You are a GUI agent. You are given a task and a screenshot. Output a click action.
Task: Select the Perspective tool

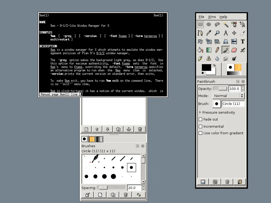point(226,41)
